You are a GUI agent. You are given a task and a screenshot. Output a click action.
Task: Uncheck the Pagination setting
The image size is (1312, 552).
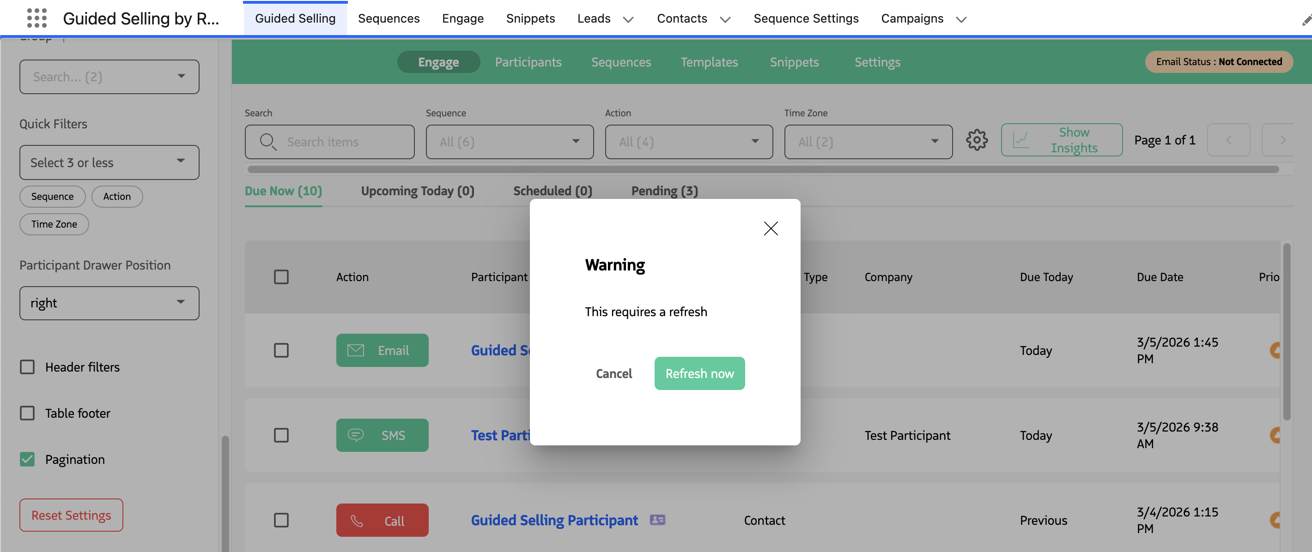click(x=27, y=459)
